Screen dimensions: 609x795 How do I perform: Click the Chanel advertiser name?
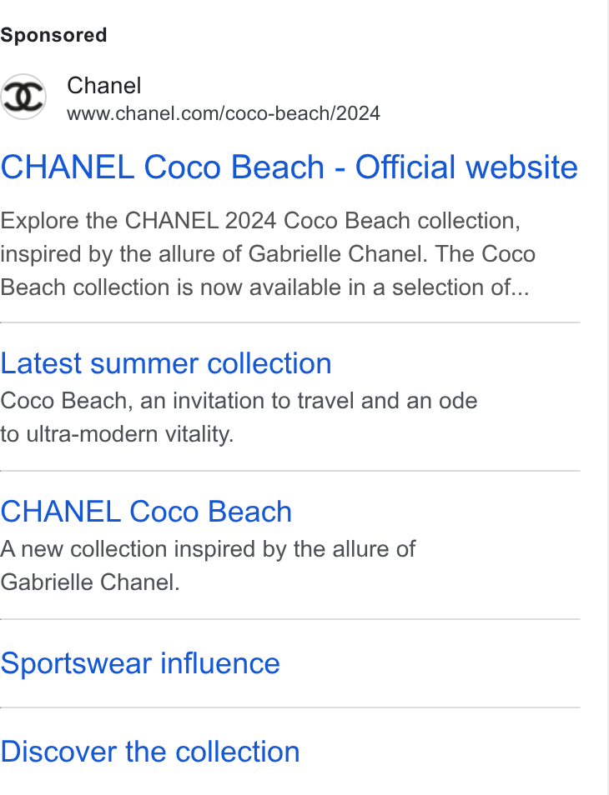coord(104,86)
